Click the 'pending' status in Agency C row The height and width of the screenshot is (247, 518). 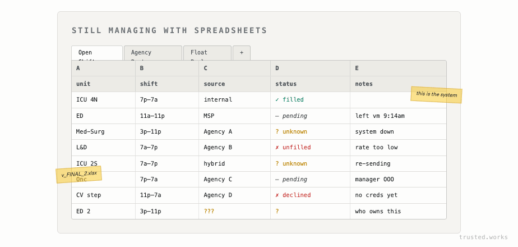[310, 179]
